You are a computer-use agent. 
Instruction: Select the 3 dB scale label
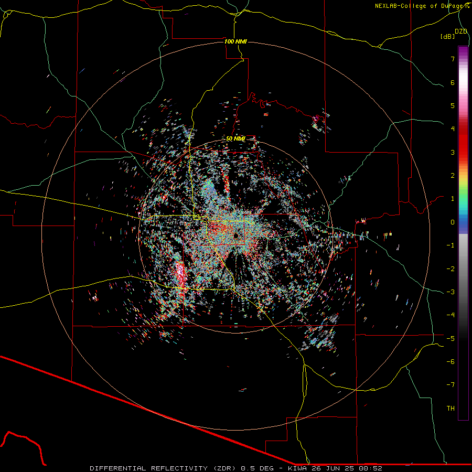453,152
